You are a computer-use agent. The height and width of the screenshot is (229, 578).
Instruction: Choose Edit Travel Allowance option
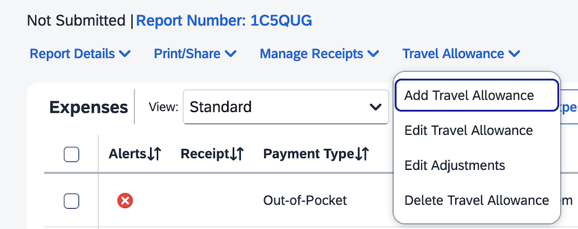(477, 131)
